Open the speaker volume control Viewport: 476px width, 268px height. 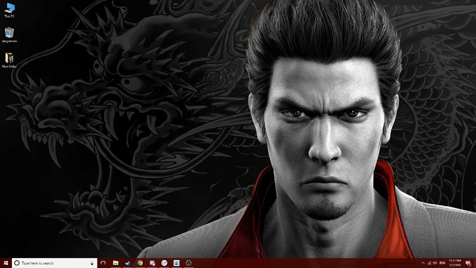click(435, 263)
